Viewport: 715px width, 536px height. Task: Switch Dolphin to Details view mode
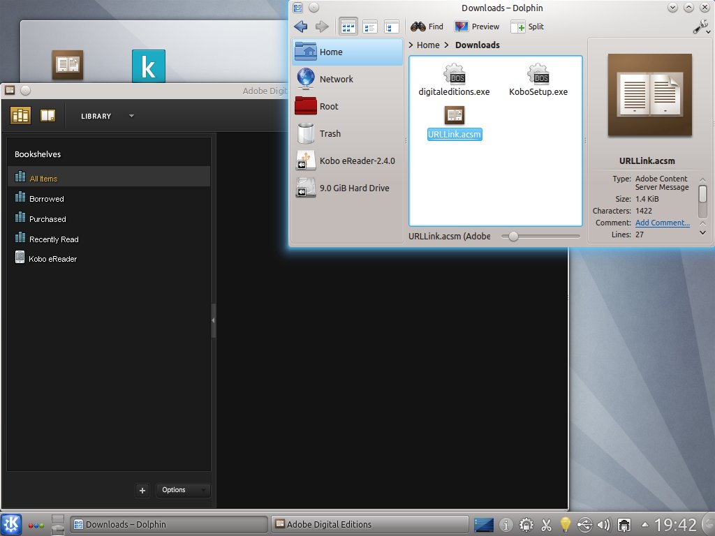[x=369, y=27]
